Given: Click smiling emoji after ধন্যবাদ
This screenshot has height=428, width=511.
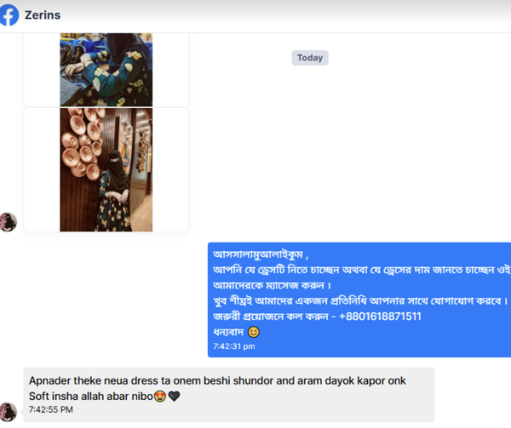Looking at the screenshot, I should (x=254, y=332).
